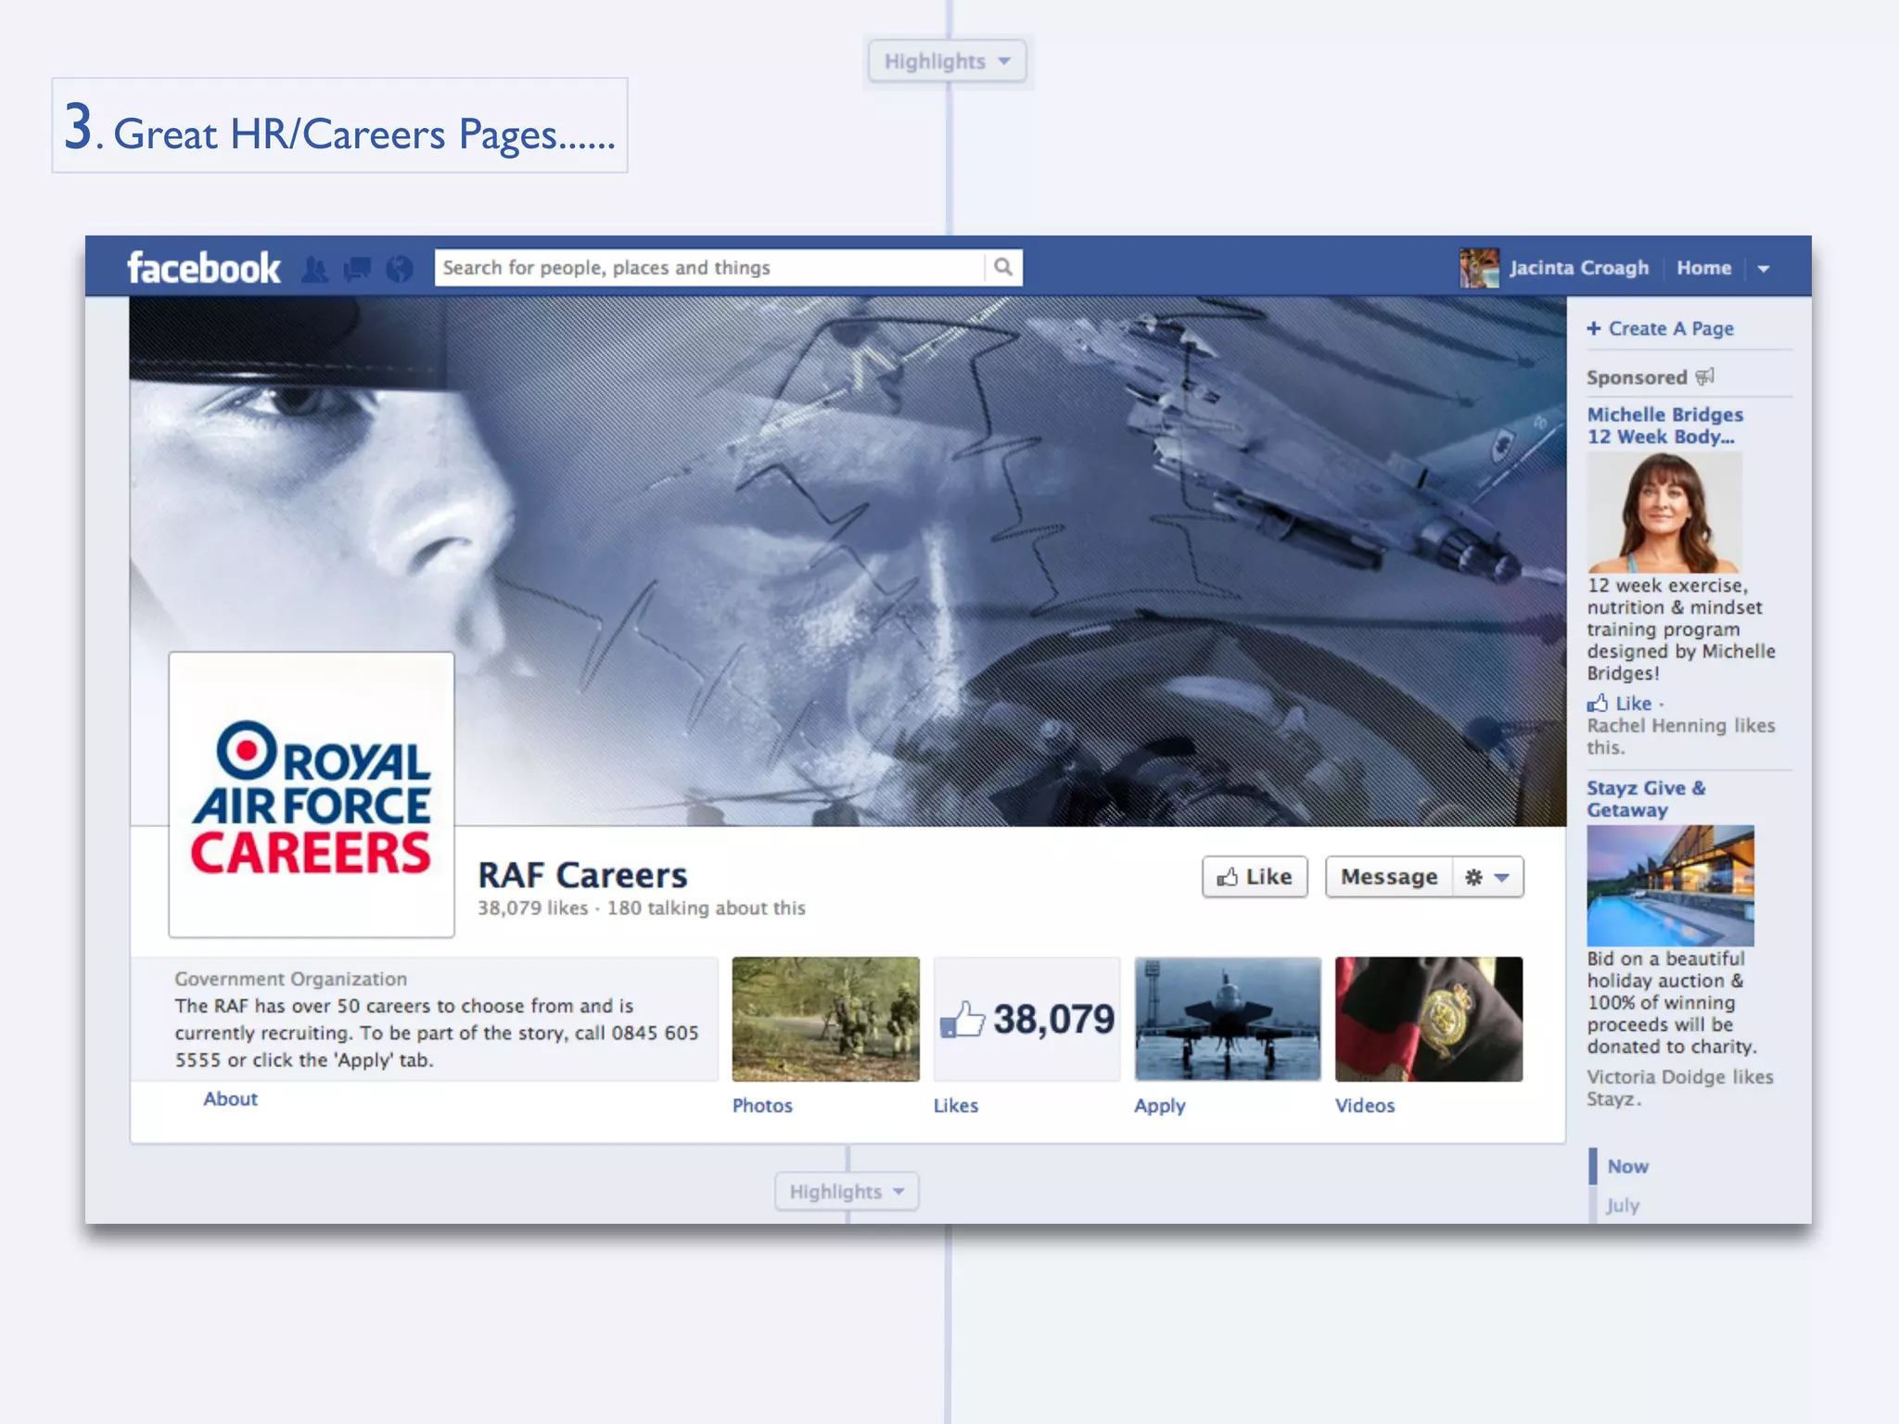The image size is (1899, 1424).
Task: Go to Home in the header
Action: coord(1703,268)
